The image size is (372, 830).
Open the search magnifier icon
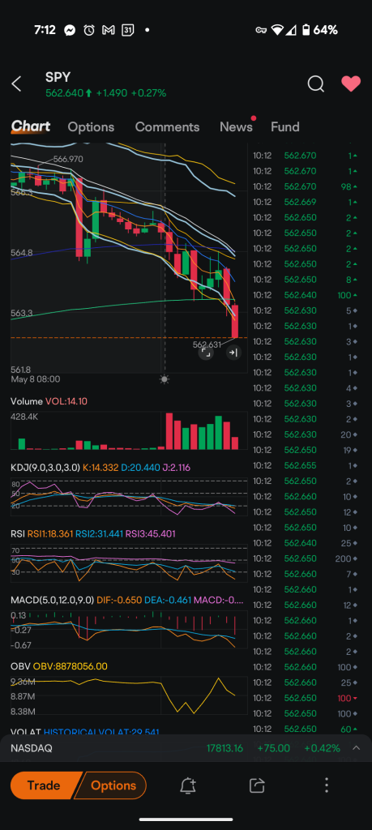point(316,83)
